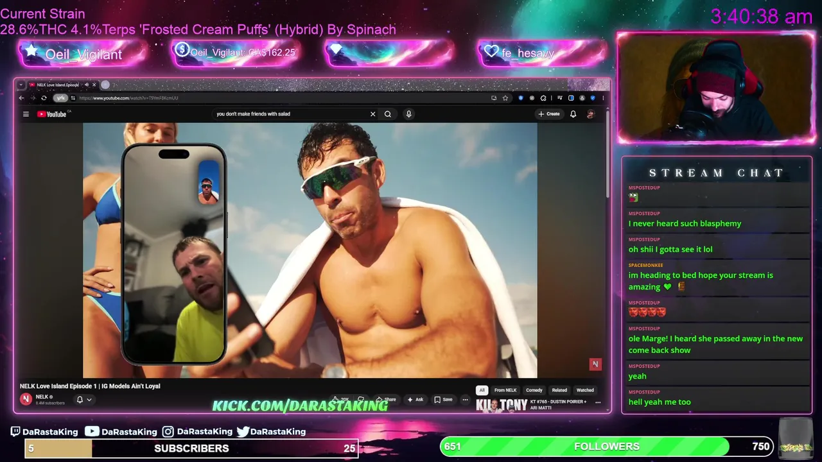Focus the YouTube search box
The width and height of the screenshot is (822, 462).
point(289,114)
